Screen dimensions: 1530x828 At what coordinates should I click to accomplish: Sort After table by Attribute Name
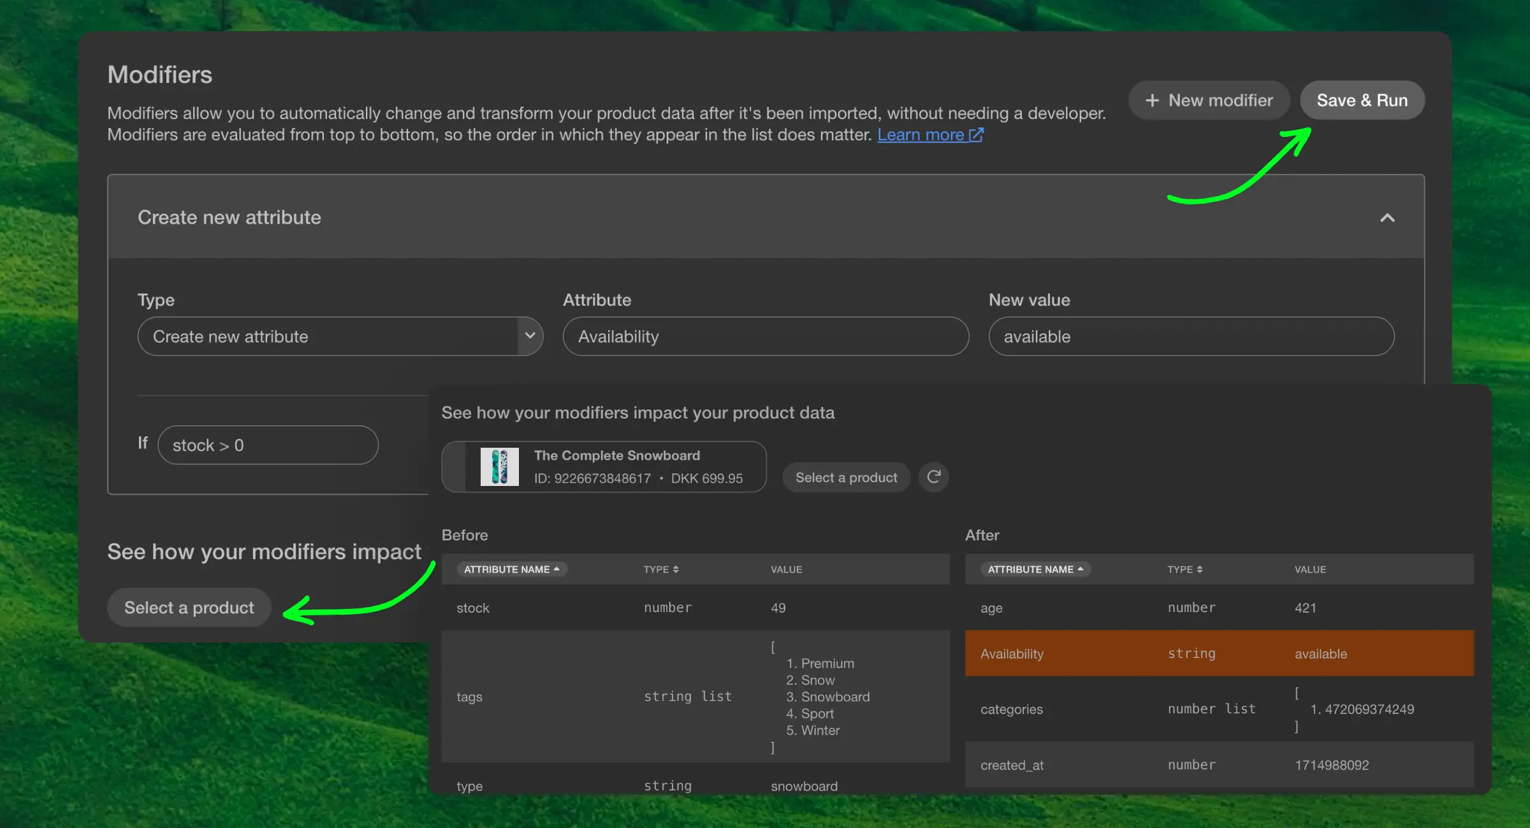click(1035, 569)
